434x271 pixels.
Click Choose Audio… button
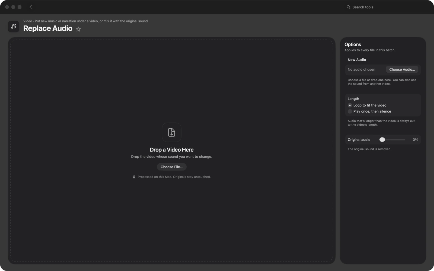tap(402, 70)
